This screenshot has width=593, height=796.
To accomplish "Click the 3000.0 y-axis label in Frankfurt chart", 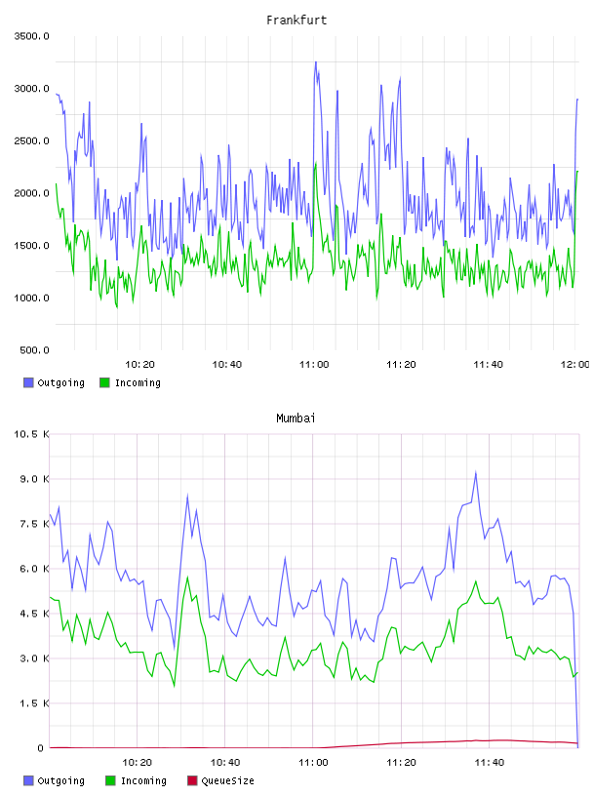I will pos(31,89).
